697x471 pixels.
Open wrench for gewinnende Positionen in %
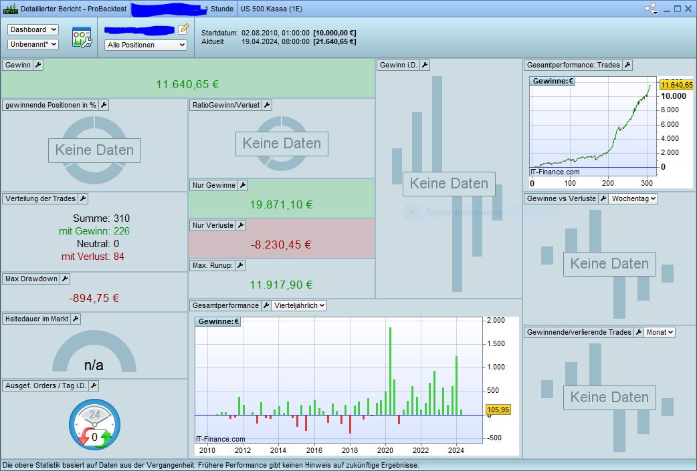pos(104,105)
